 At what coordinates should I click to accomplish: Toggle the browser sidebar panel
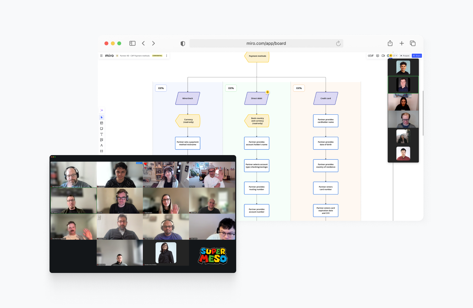coord(132,43)
